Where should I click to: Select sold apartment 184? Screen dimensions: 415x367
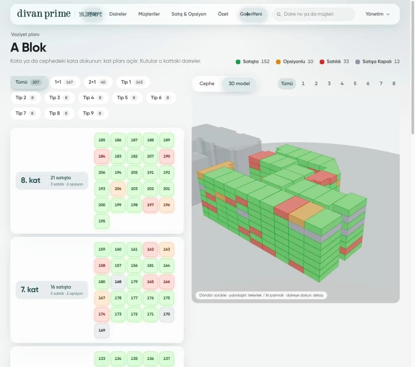[102, 156]
